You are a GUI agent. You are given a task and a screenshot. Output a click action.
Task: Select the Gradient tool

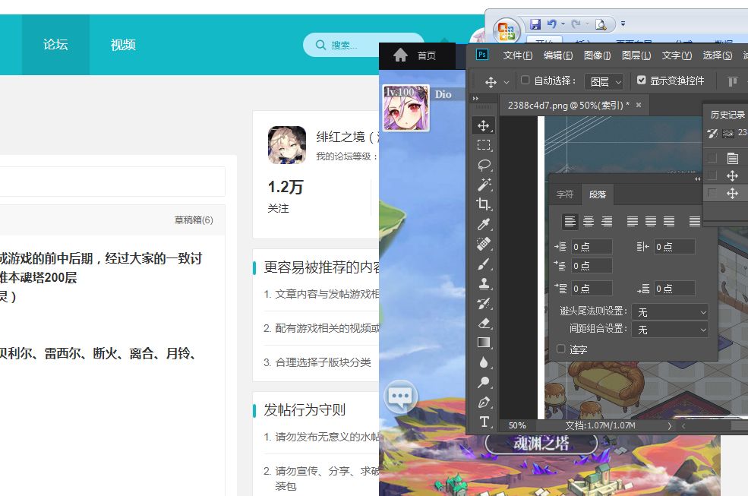[x=483, y=343]
